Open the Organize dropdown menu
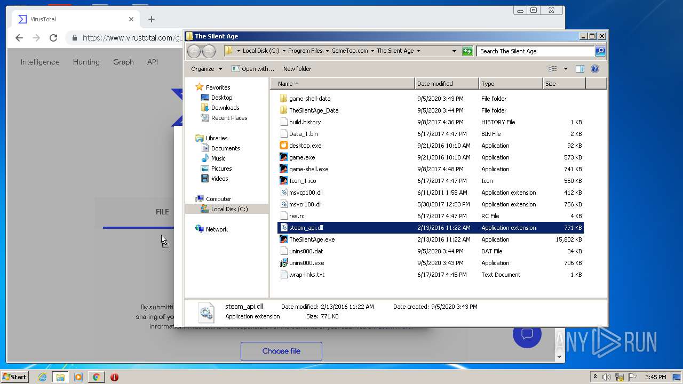The height and width of the screenshot is (384, 683). (207, 69)
